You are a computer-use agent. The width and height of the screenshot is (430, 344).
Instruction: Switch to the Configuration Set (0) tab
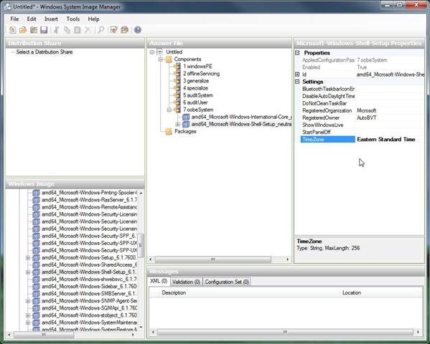(227, 282)
